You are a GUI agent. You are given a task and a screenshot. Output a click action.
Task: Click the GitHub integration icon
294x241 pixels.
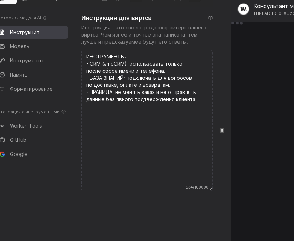pos(3,140)
